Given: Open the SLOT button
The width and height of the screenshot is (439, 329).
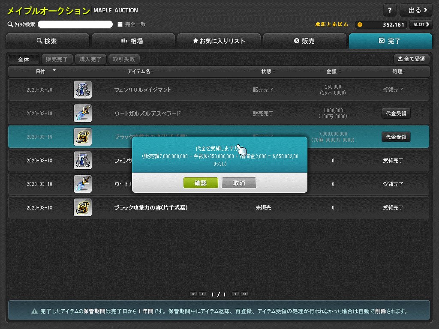Looking at the screenshot, I should [421, 24].
